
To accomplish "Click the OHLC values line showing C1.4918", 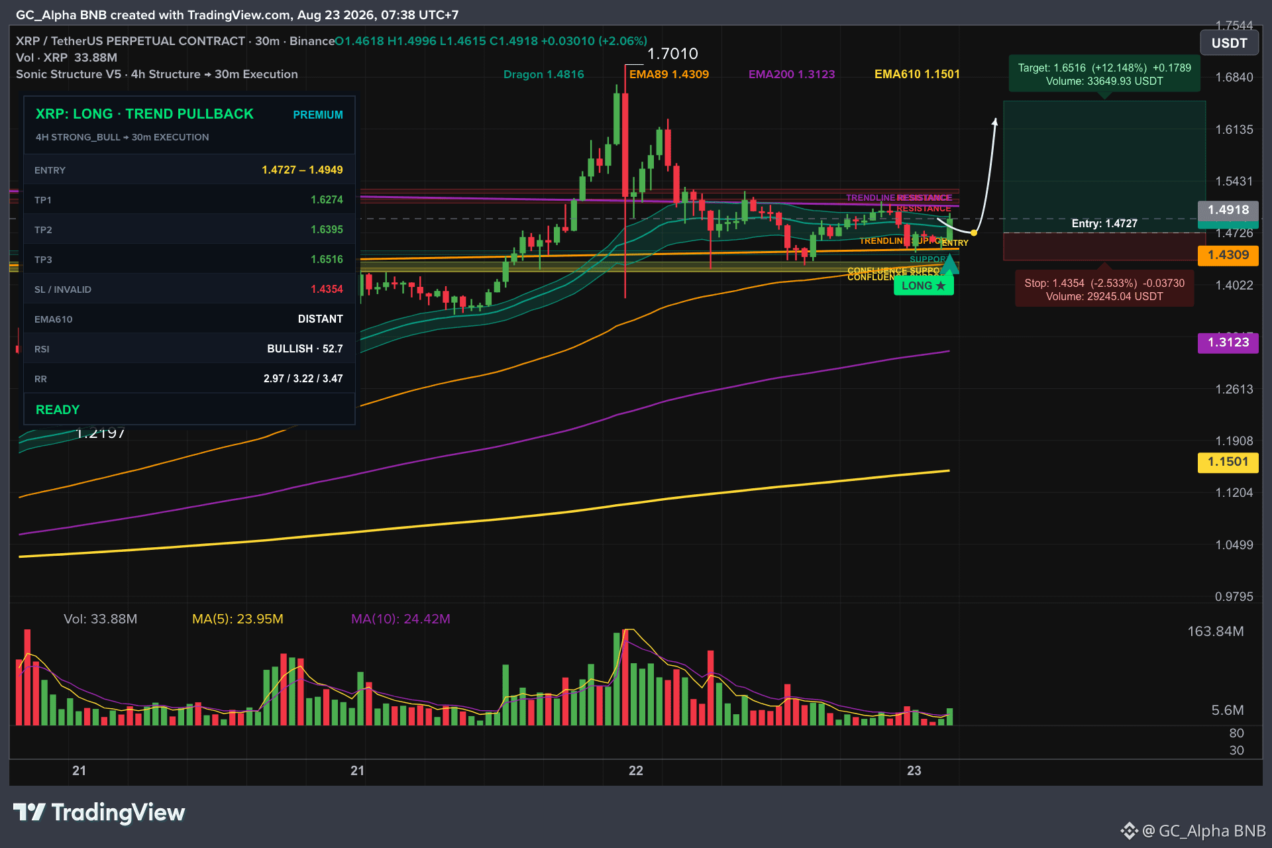I will click(x=491, y=41).
